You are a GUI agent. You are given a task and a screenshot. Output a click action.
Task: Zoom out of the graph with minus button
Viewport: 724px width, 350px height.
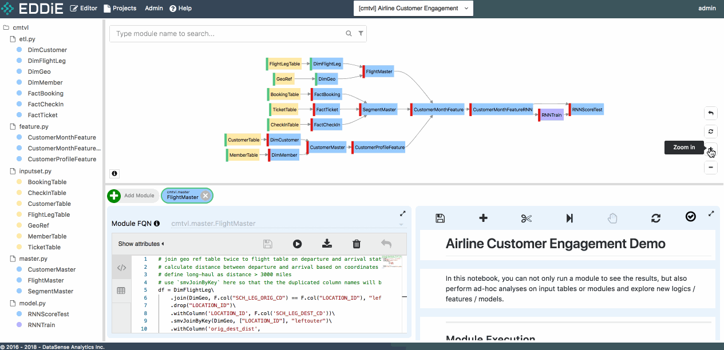click(x=711, y=168)
